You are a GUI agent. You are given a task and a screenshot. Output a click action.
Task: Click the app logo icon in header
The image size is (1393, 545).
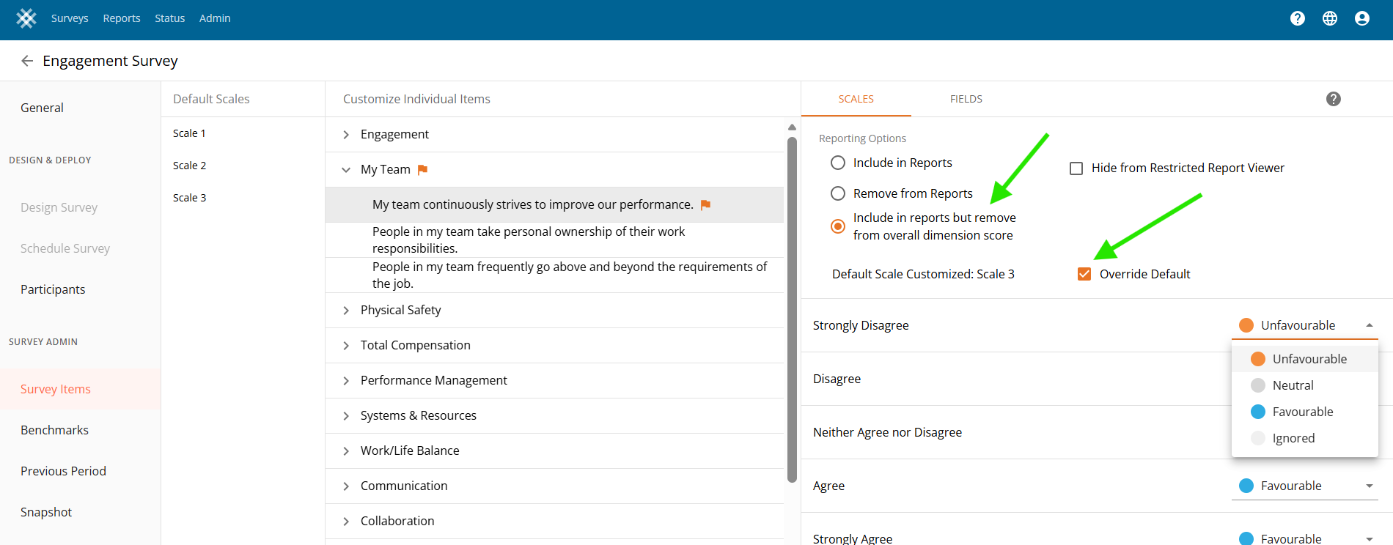[26, 18]
